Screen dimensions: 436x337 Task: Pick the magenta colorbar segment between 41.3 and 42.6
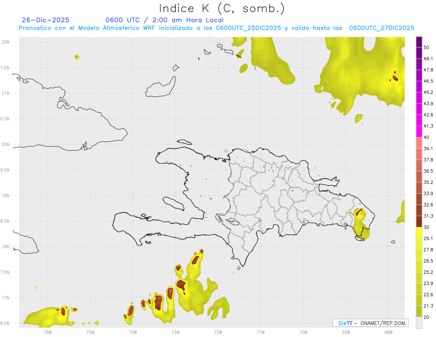[419, 120]
